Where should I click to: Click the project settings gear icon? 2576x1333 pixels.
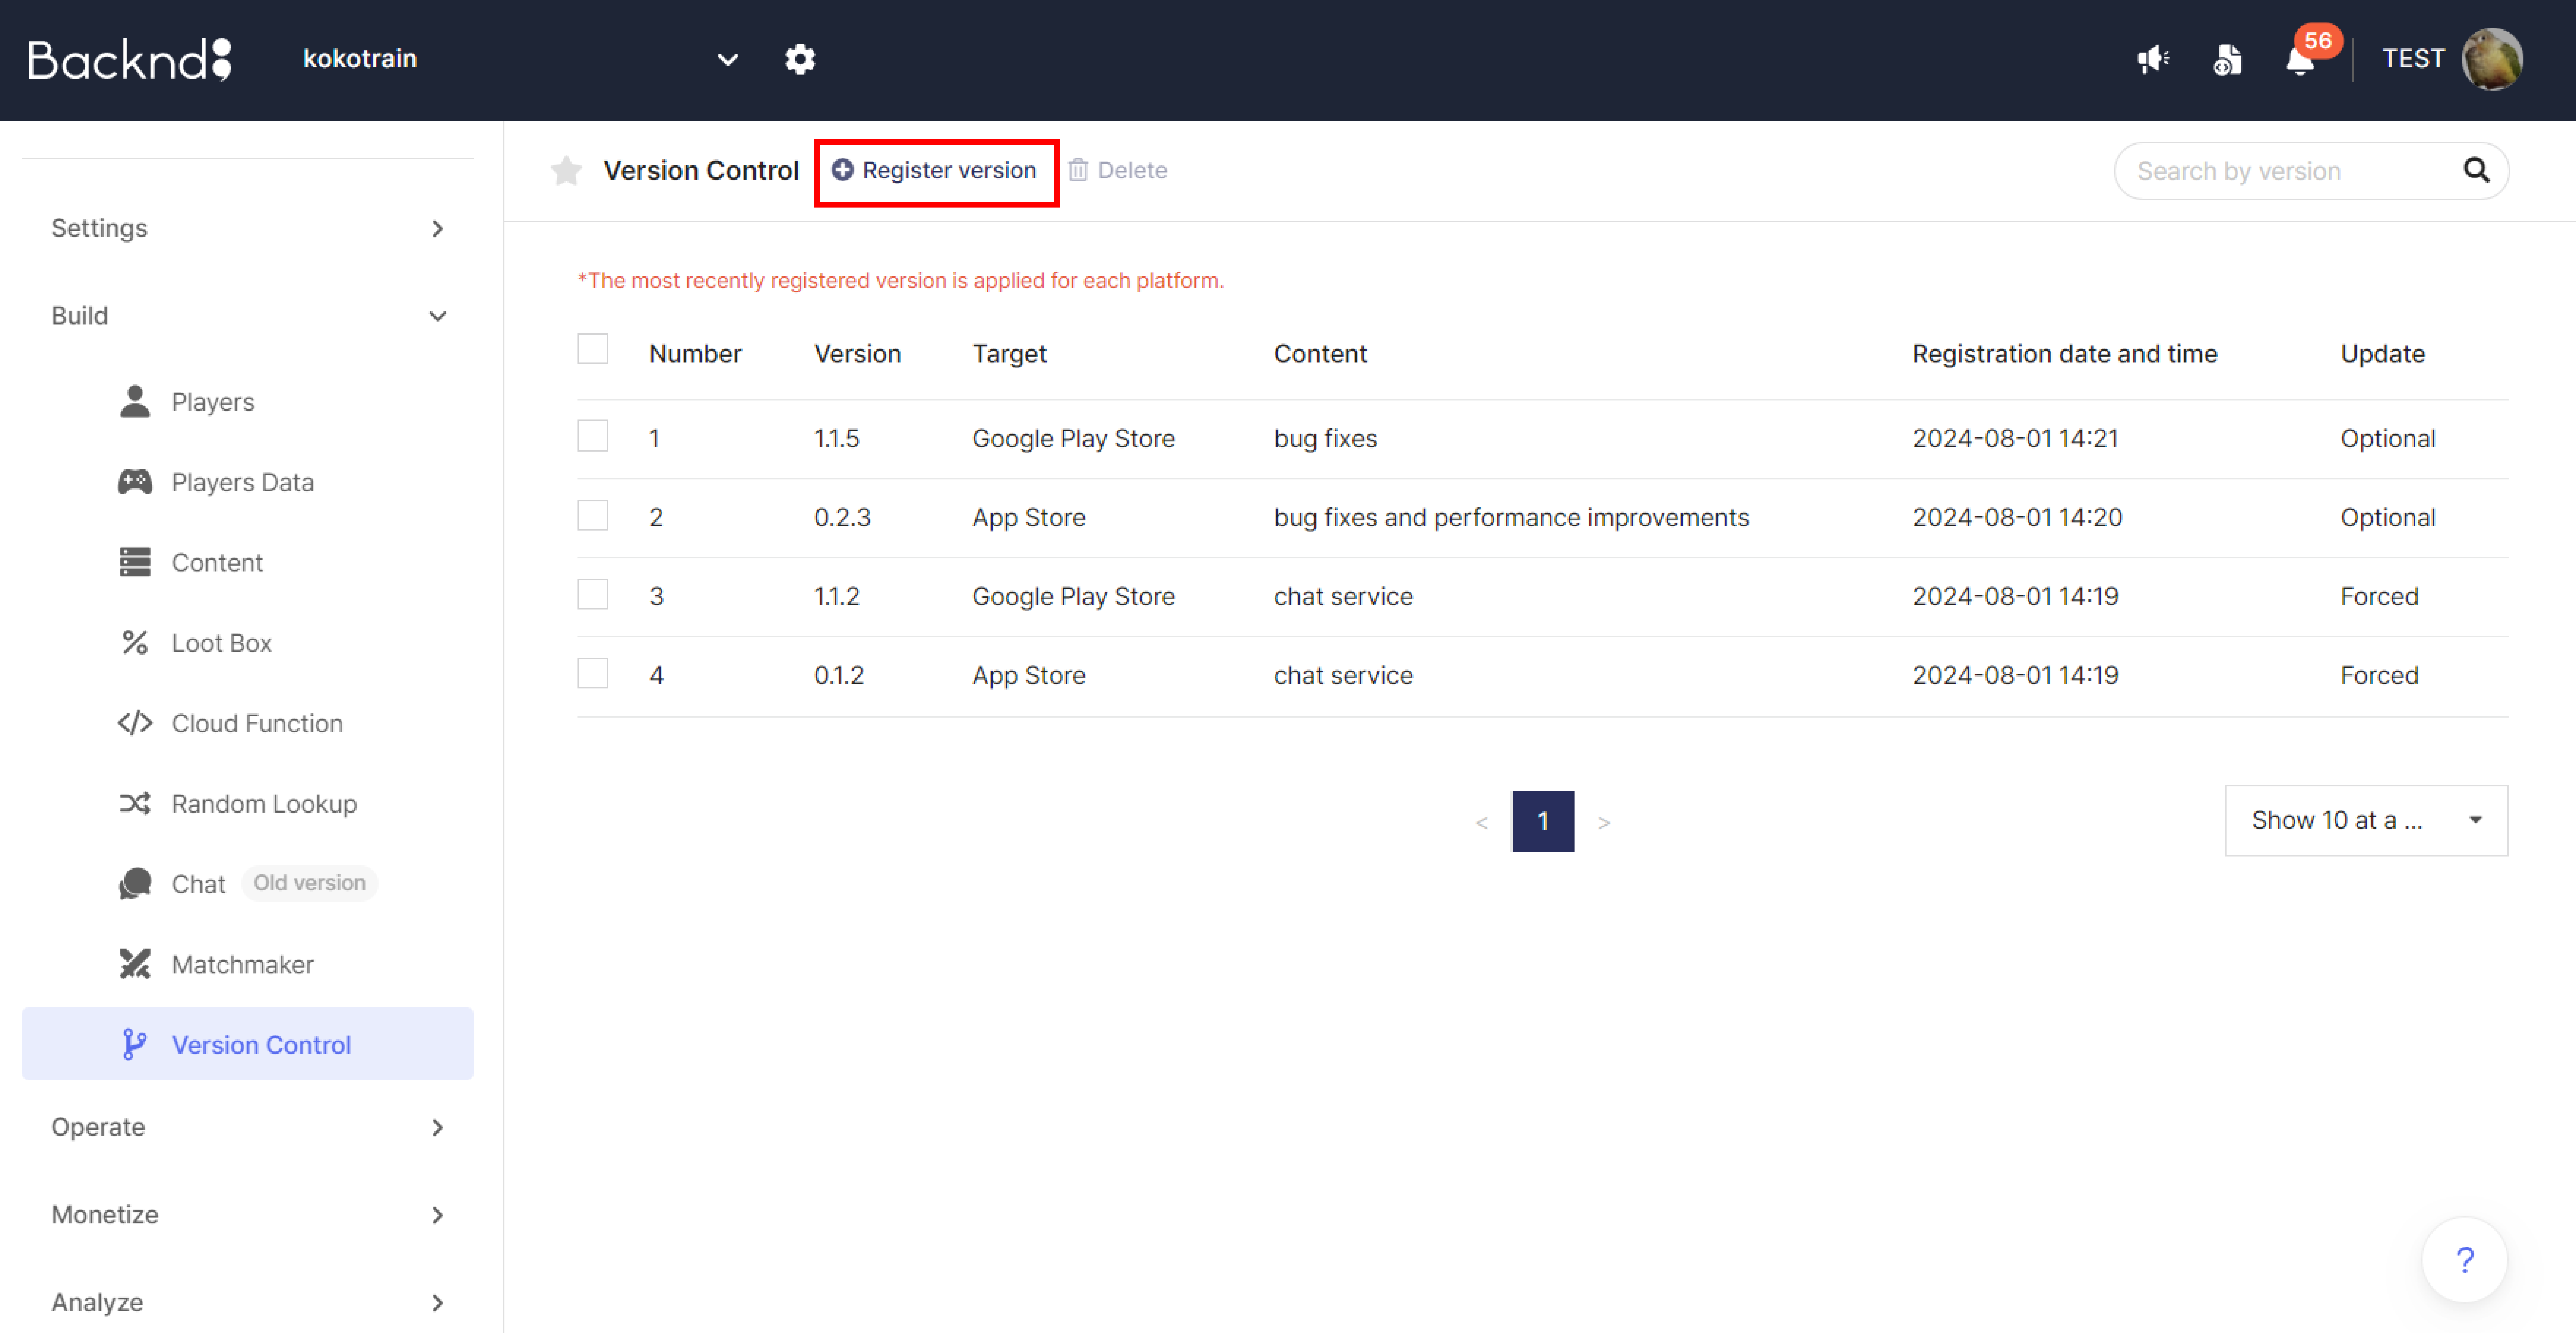point(800,59)
